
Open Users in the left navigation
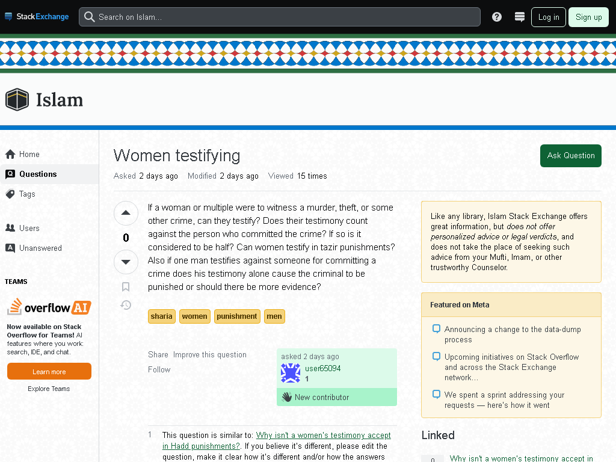(x=49, y=228)
